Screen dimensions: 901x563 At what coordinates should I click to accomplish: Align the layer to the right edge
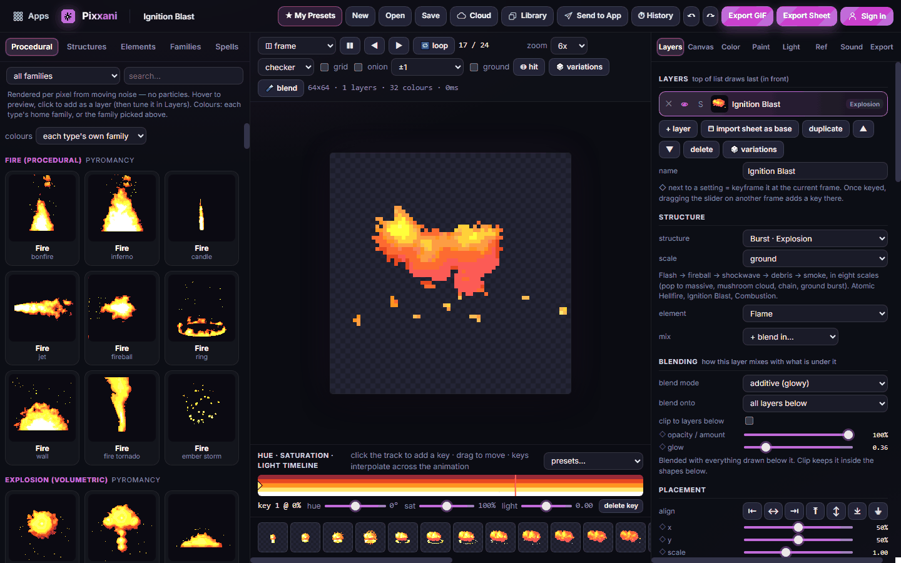[795, 511]
